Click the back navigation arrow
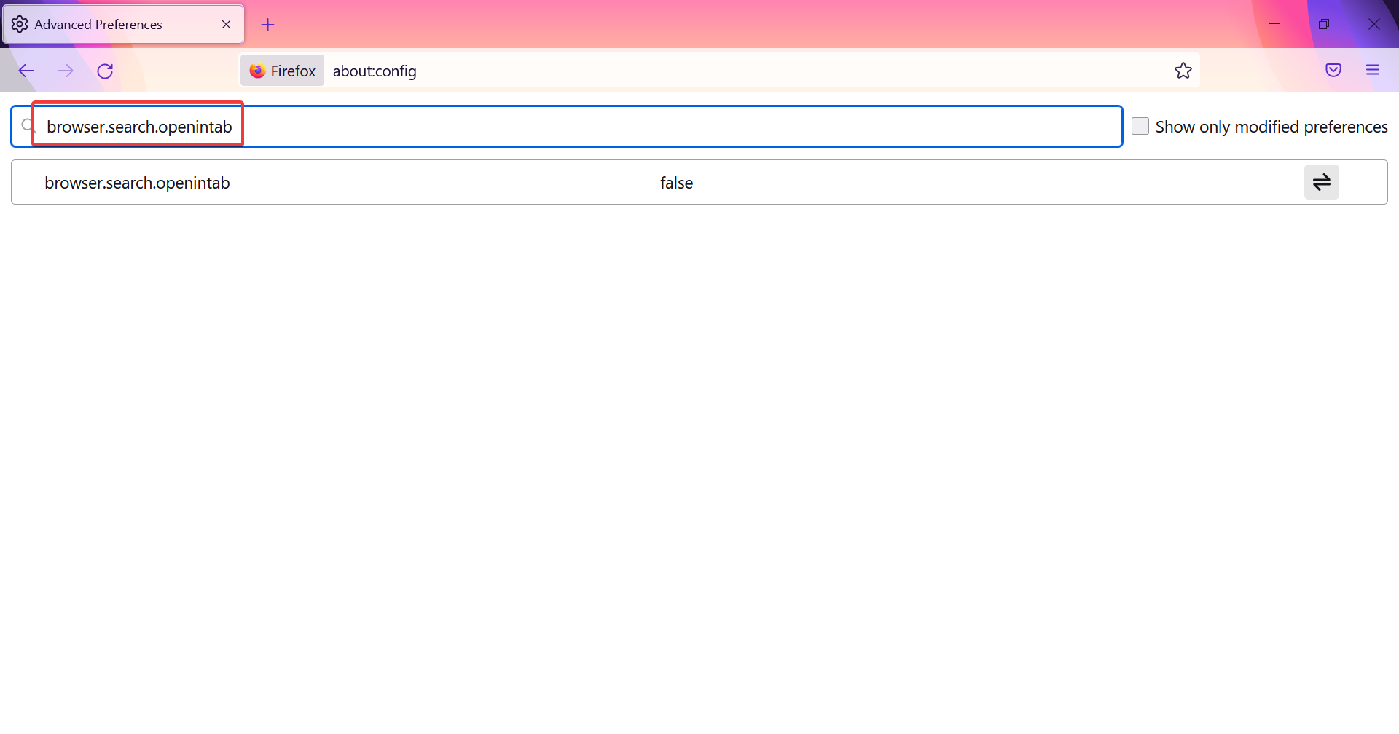1399x734 pixels. tap(26, 71)
